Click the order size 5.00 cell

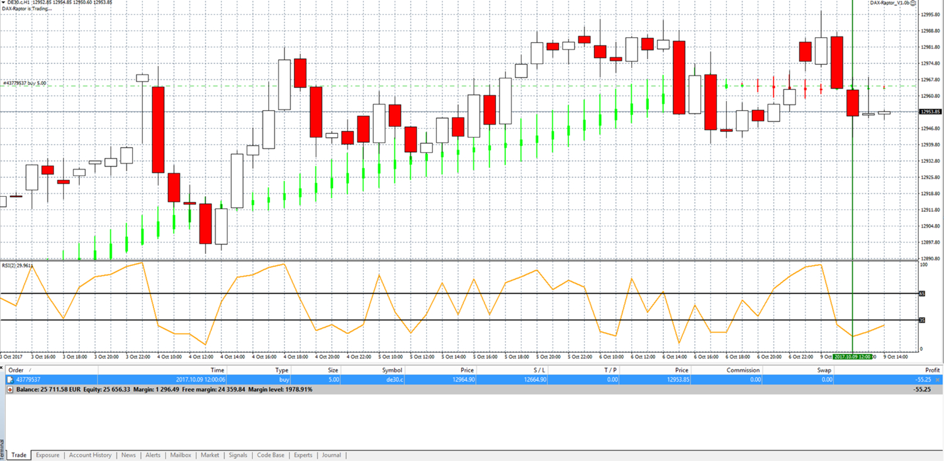pyautogui.click(x=333, y=380)
